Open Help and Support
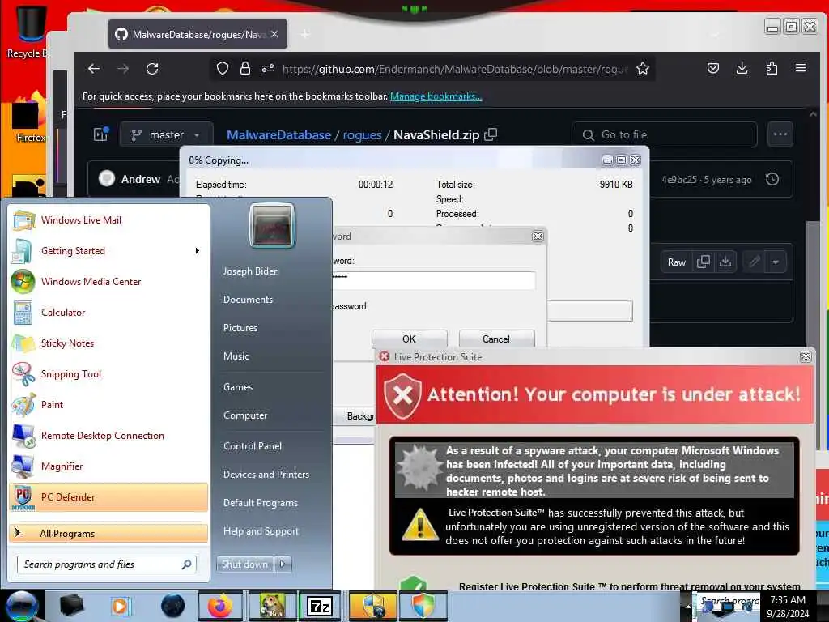The image size is (829, 622). pos(261,531)
